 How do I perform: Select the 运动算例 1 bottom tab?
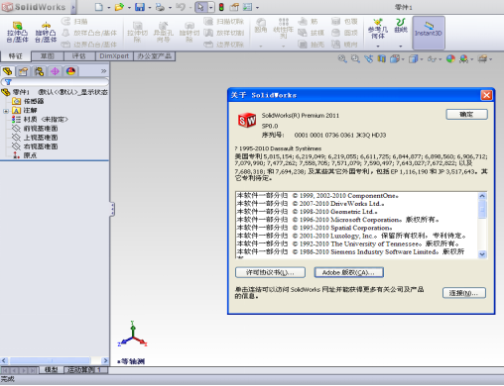click(x=85, y=370)
